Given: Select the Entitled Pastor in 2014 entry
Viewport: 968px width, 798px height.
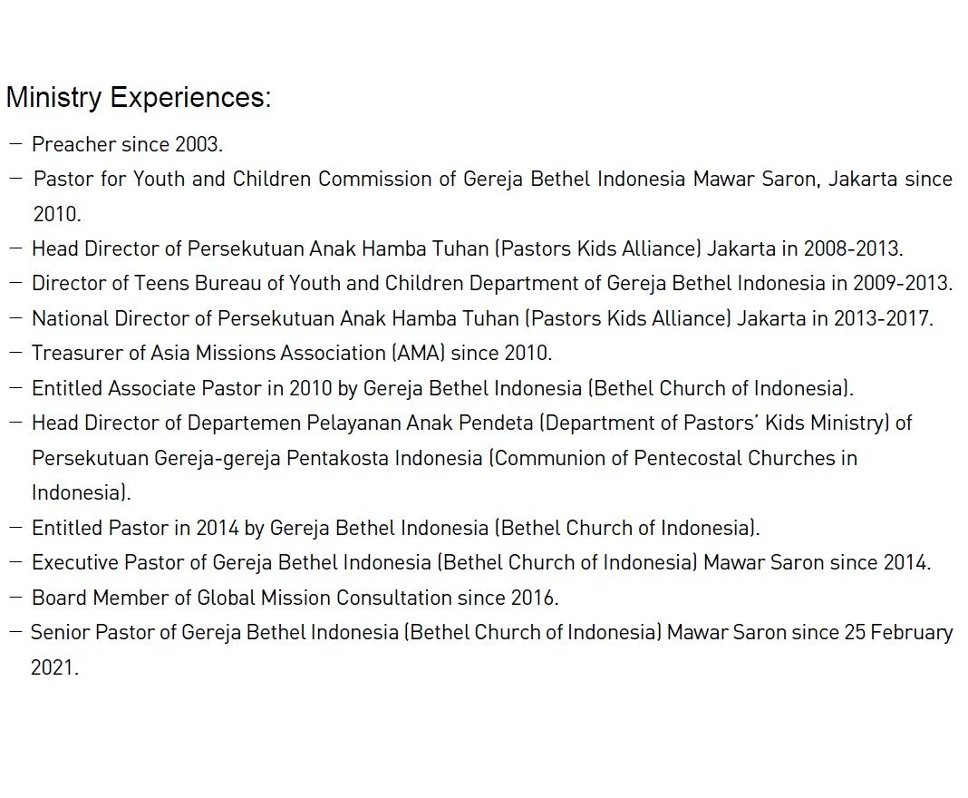Looking at the screenshot, I should [396, 528].
